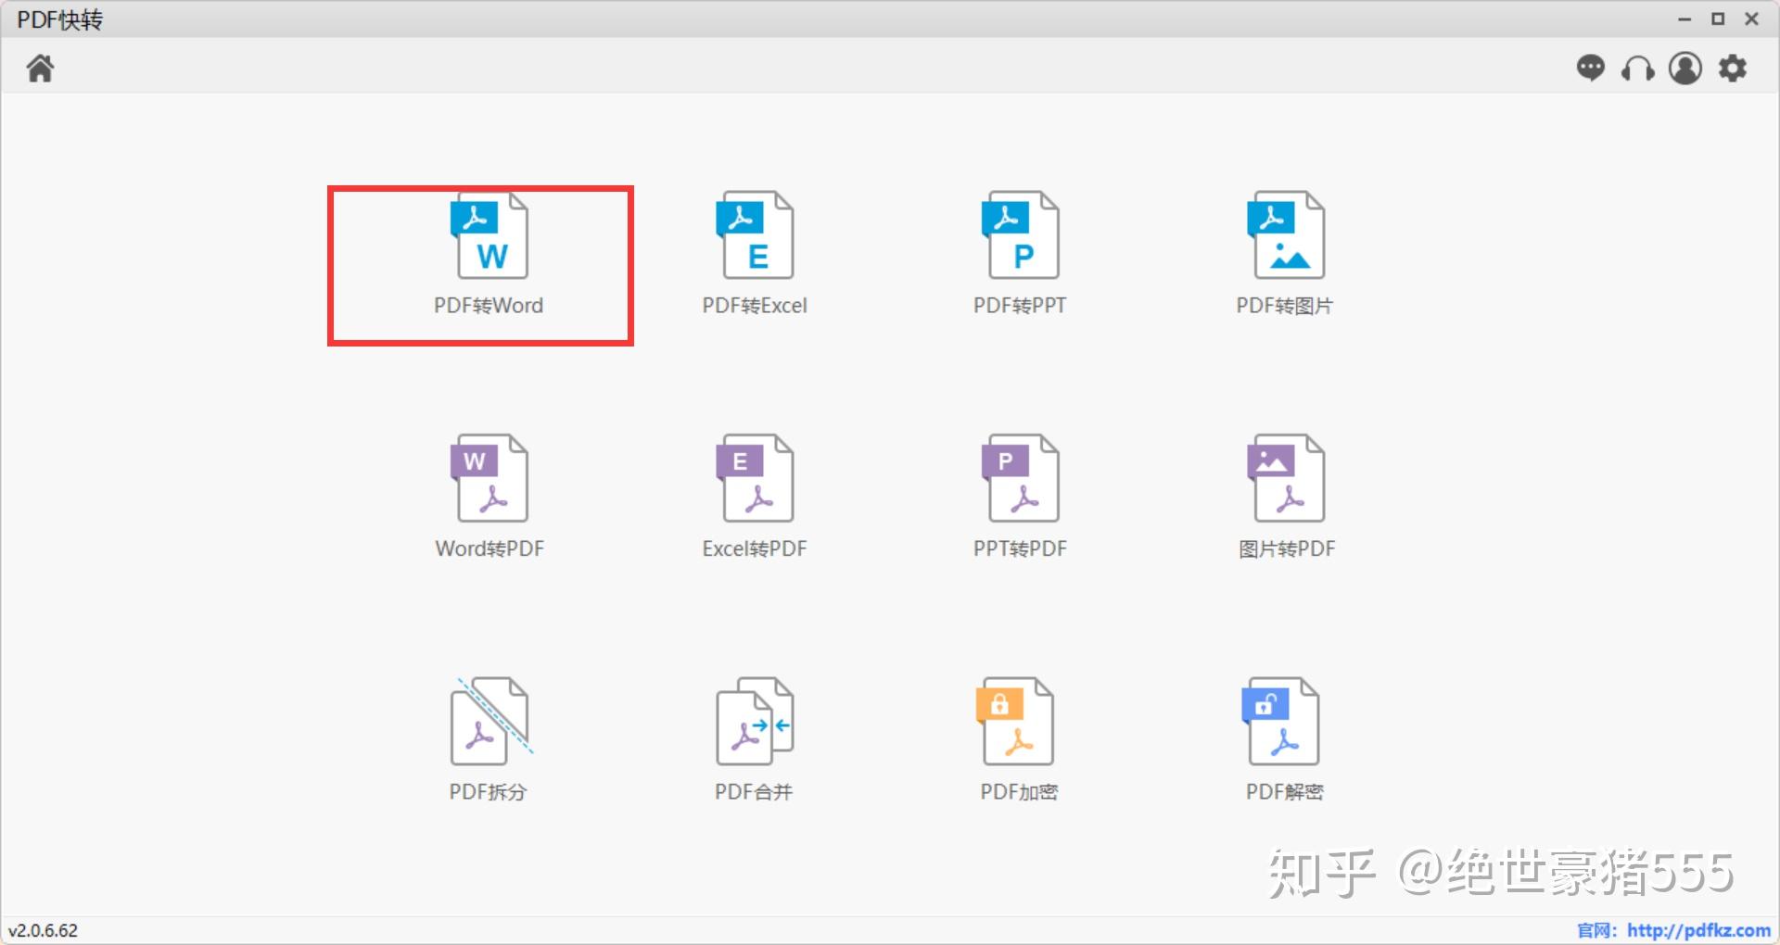Open the feedback chat bubble icon
The height and width of the screenshot is (945, 1780).
pos(1591,68)
